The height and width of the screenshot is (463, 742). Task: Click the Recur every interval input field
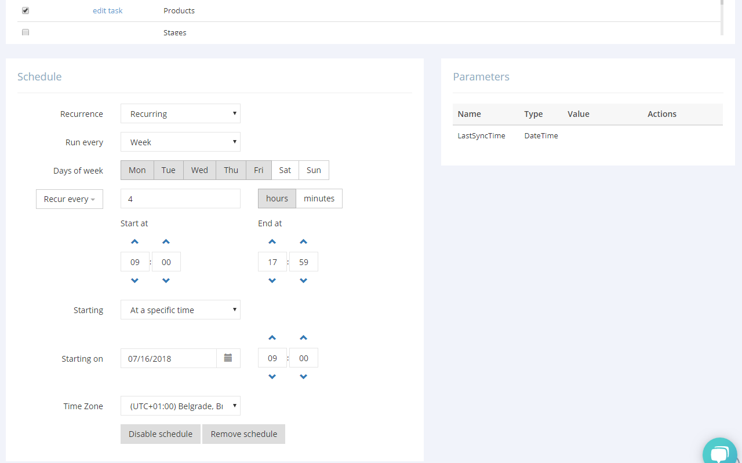coord(180,199)
